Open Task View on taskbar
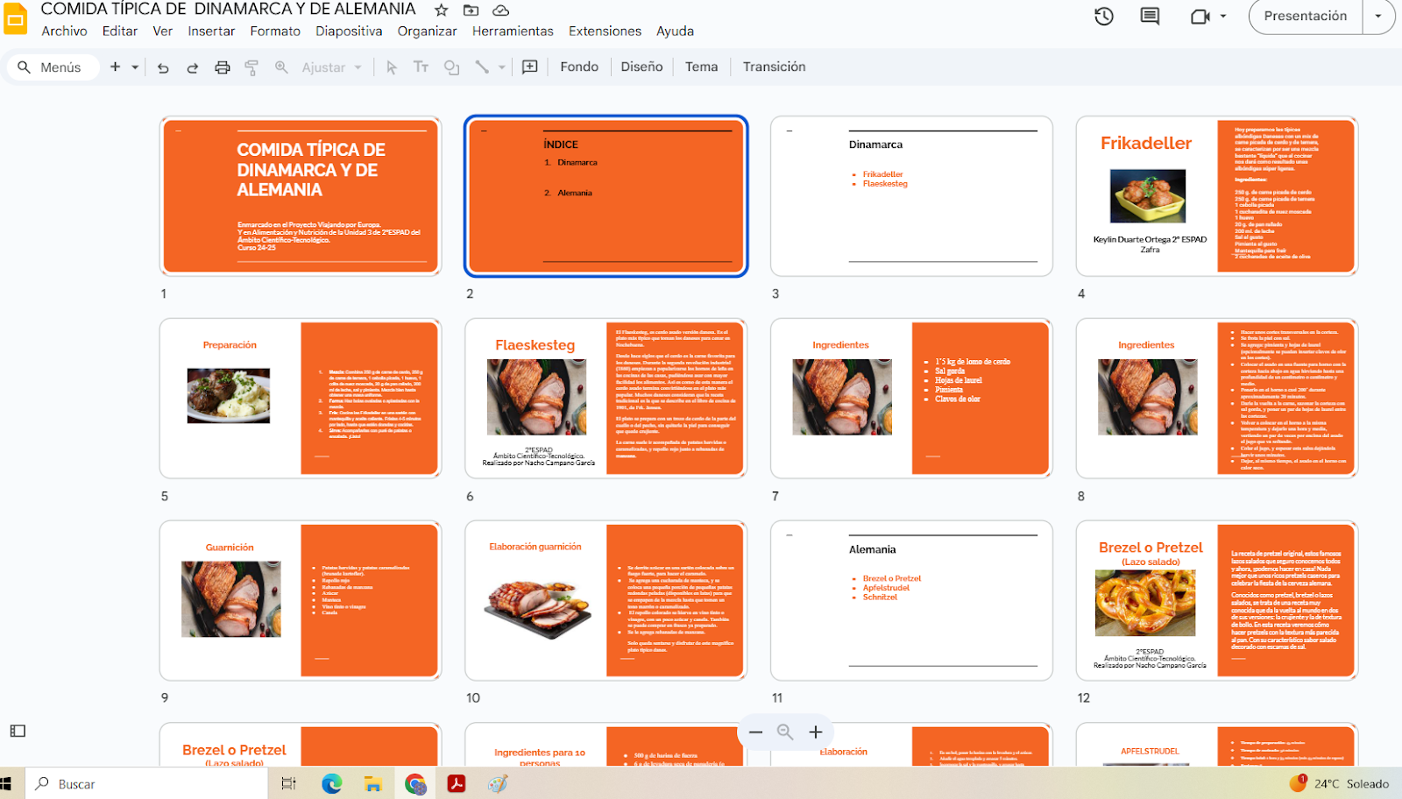The height and width of the screenshot is (799, 1402). click(289, 784)
